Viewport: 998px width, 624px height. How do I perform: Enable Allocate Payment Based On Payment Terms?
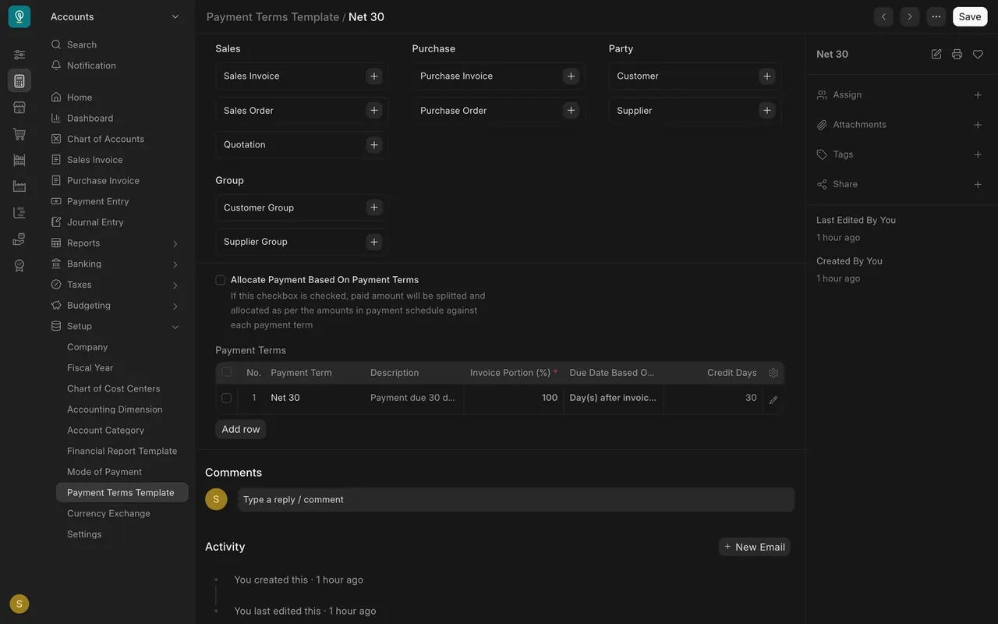tap(221, 280)
